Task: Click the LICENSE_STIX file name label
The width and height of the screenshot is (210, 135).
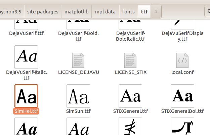Action: [131, 72]
